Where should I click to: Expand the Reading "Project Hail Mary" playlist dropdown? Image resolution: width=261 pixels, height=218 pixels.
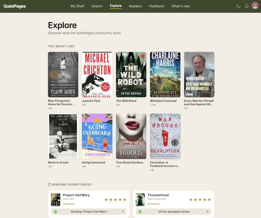pyautogui.click(x=89, y=211)
